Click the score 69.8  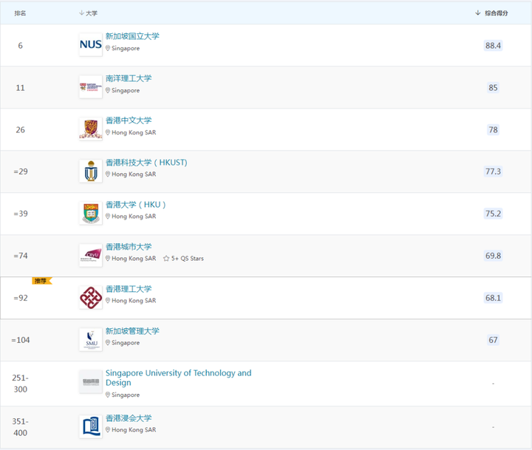tap(493, 256)
